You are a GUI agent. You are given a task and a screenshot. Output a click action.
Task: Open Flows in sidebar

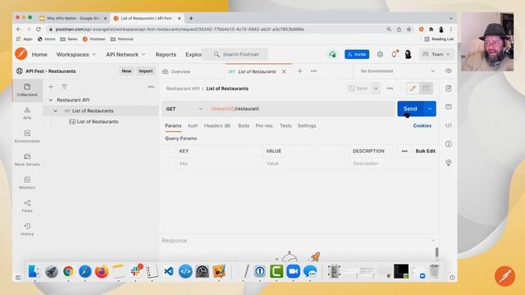click(27, 206)
